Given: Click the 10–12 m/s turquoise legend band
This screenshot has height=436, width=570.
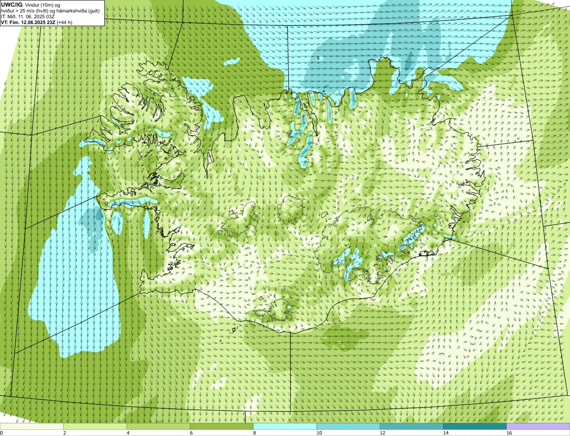Looking at the screenshot, I should click(x=348, y=426).
